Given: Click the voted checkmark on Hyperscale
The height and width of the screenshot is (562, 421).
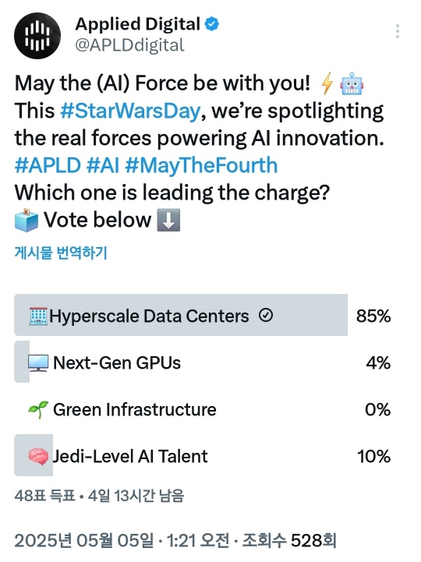Looking at the screenshot, I should point(266,316).
